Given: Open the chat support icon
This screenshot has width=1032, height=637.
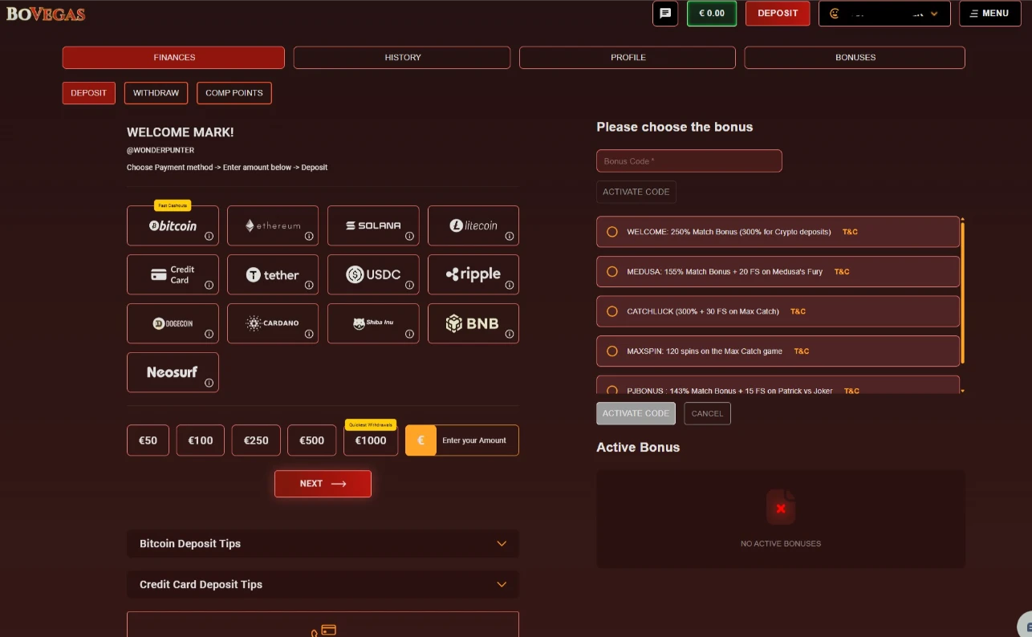Looking at the screenshot, I should click(665, 13).
